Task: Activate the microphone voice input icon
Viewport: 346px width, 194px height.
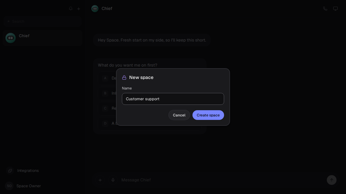Action: [113, 180]
